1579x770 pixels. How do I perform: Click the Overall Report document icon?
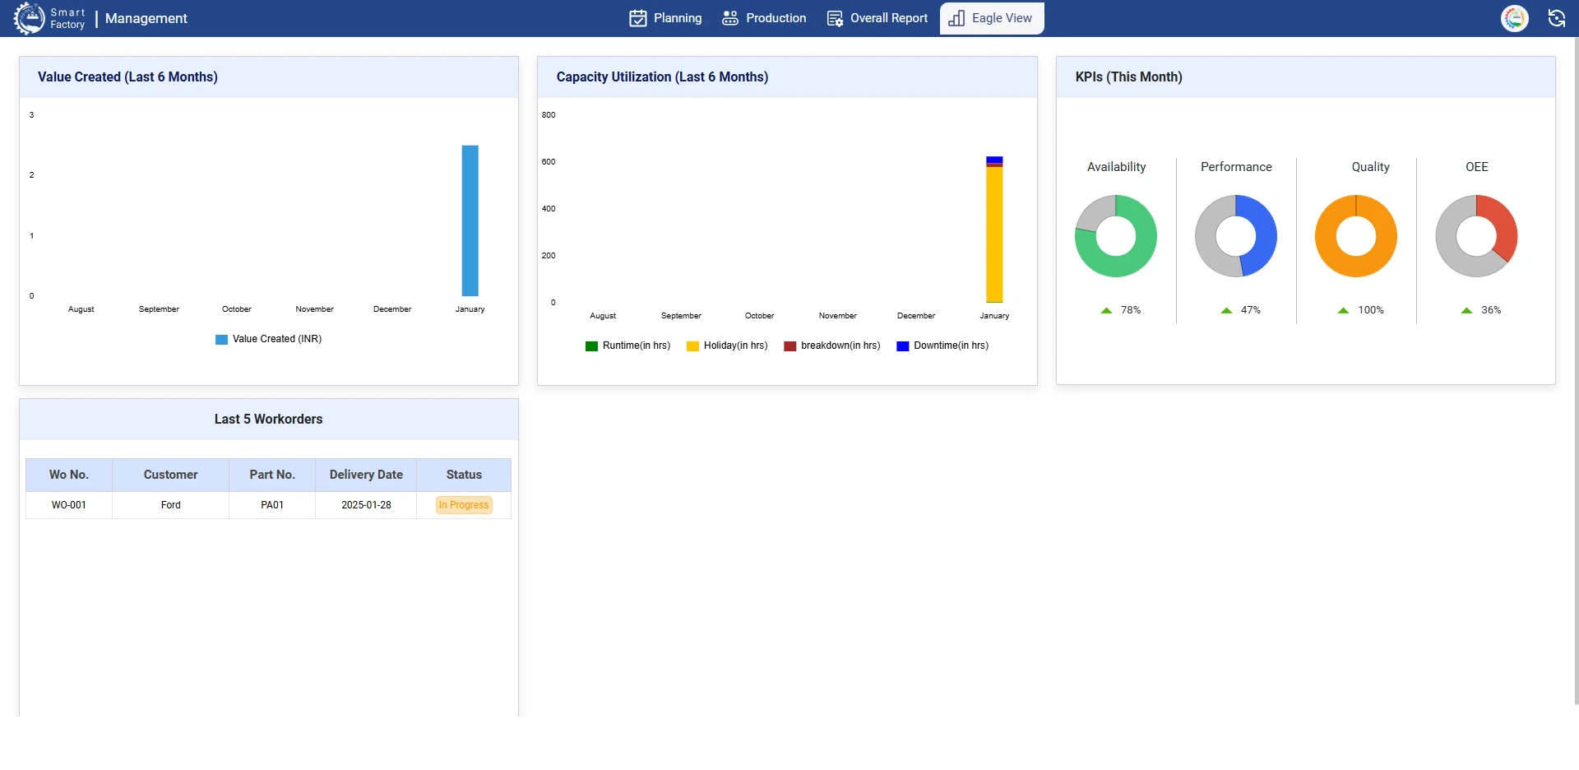pos(835,18)
